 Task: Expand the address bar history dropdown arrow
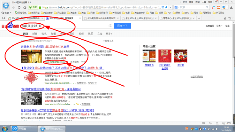[x=171, y=7]
